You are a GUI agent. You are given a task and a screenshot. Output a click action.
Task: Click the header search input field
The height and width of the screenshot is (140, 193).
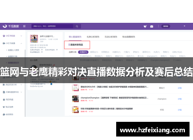point(52,26)
